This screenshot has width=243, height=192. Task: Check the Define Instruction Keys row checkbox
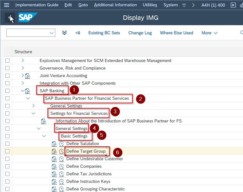pyautogui.click(x=7, y=181)
